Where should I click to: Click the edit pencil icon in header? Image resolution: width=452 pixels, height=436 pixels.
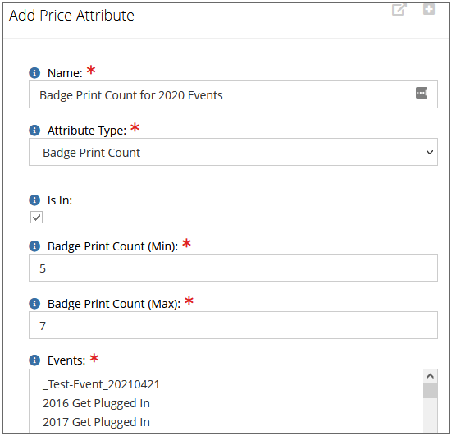point(399,10)
